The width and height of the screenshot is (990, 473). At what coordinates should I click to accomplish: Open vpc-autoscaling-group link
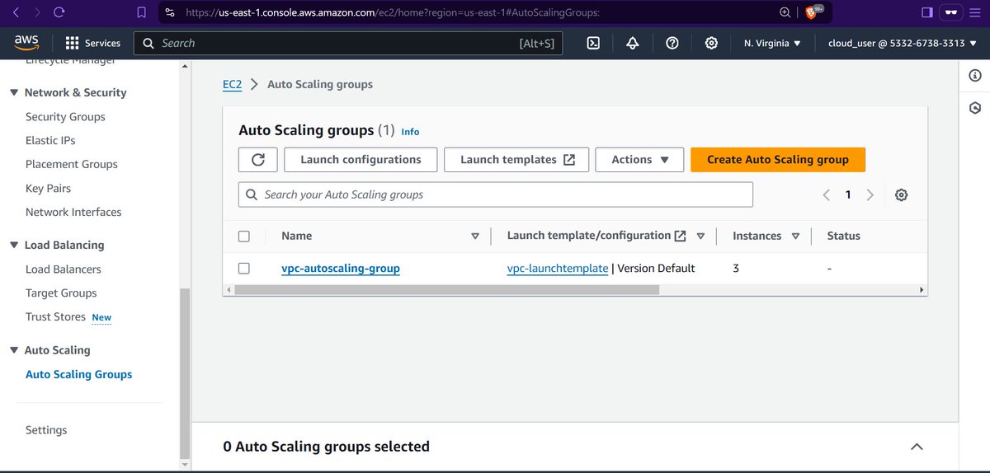[341, 269]
